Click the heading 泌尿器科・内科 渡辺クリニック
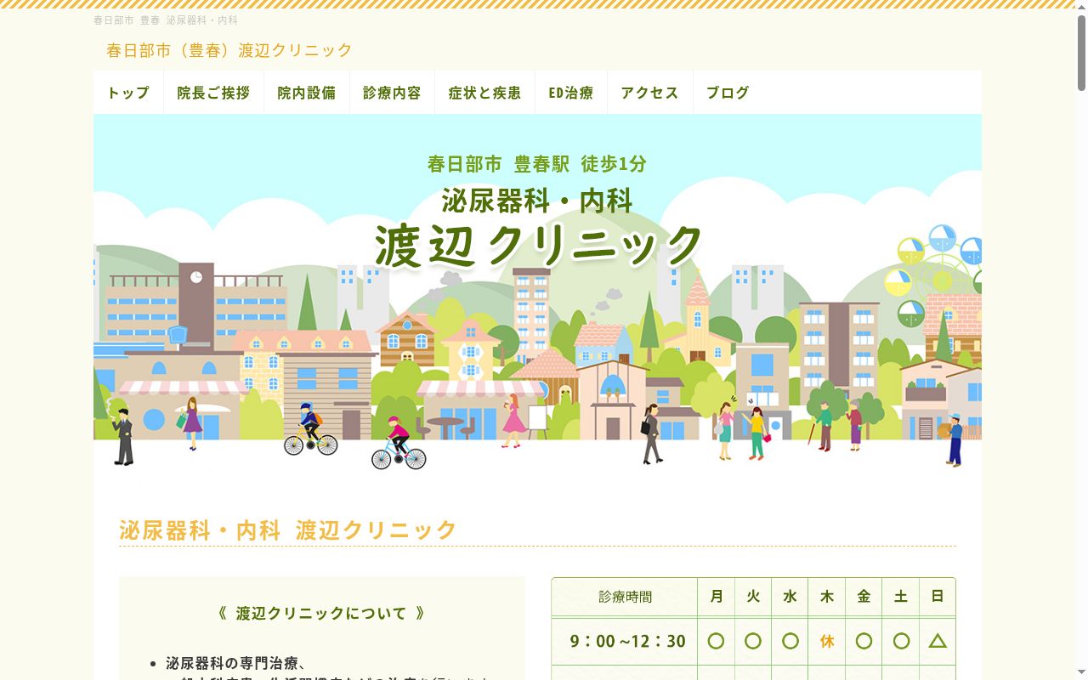 (288, 530)
